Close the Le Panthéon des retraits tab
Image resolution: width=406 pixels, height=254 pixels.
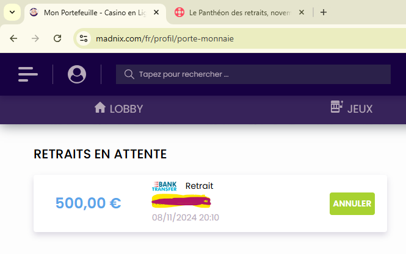click(302, 12)
